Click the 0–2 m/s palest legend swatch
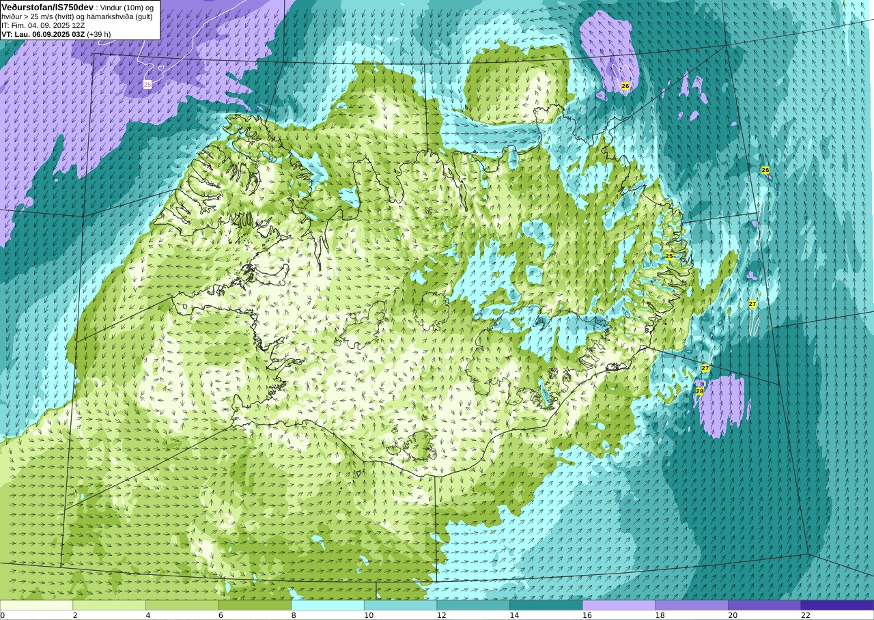874x620 pixels. (x=36, y=605)
